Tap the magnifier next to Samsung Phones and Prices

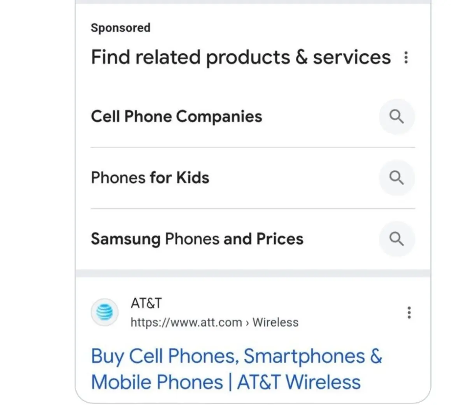pyautogui.click(x=397, y=239)
